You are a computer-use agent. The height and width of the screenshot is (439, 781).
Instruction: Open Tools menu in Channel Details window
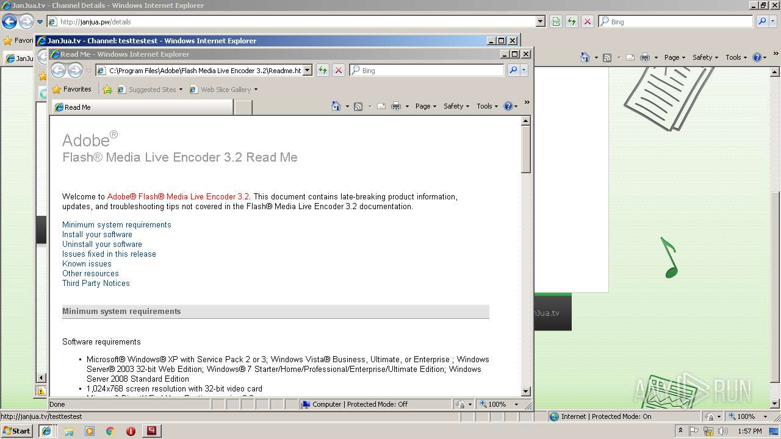coord(736,57)
